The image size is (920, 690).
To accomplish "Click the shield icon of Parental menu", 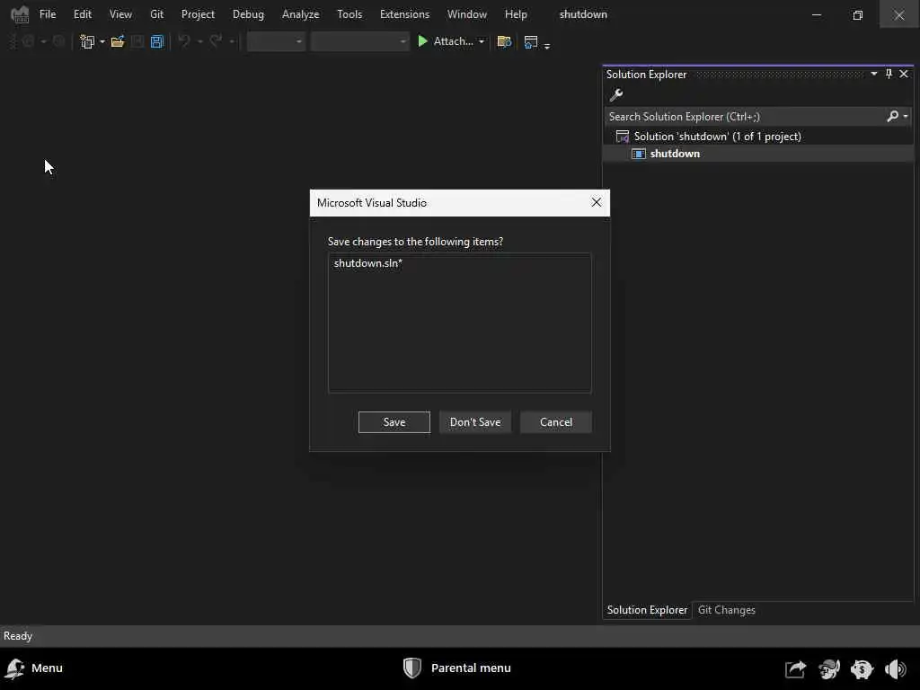I will click(412, 668).
